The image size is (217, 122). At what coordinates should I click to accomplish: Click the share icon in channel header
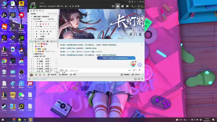(76, 6)
